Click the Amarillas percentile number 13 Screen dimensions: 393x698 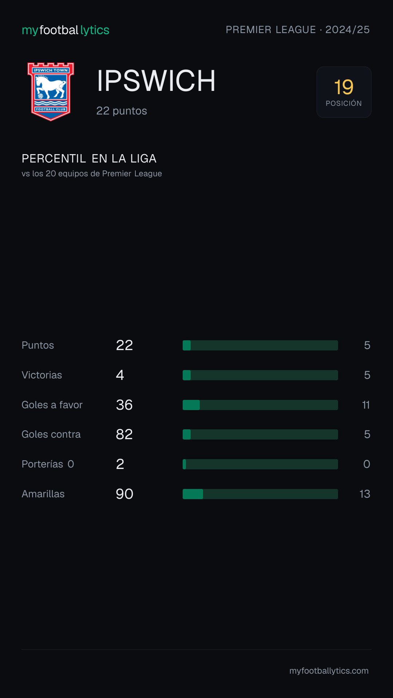[x=365, y=494]
